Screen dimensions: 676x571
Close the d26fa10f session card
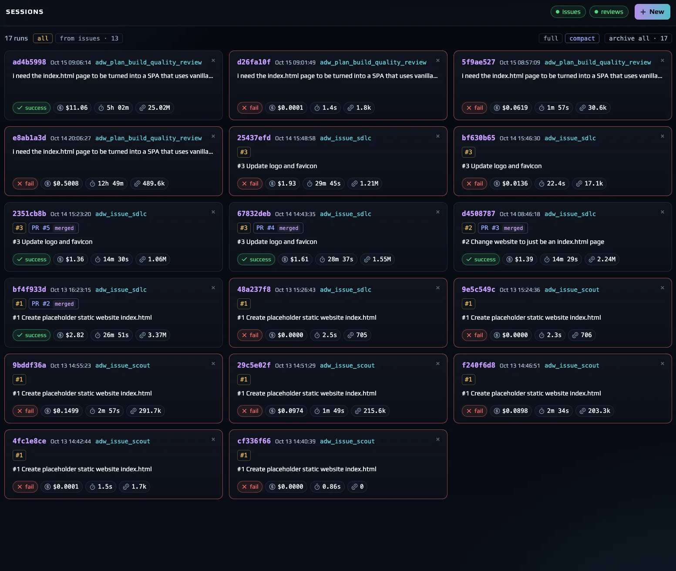[438, 61]
